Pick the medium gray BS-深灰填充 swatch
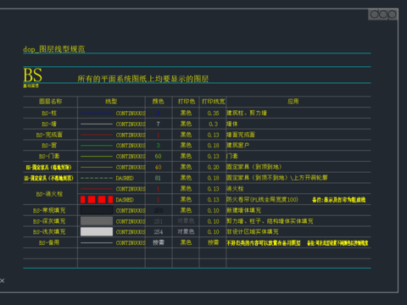407x305 pixels. click(x=97, y=221)
